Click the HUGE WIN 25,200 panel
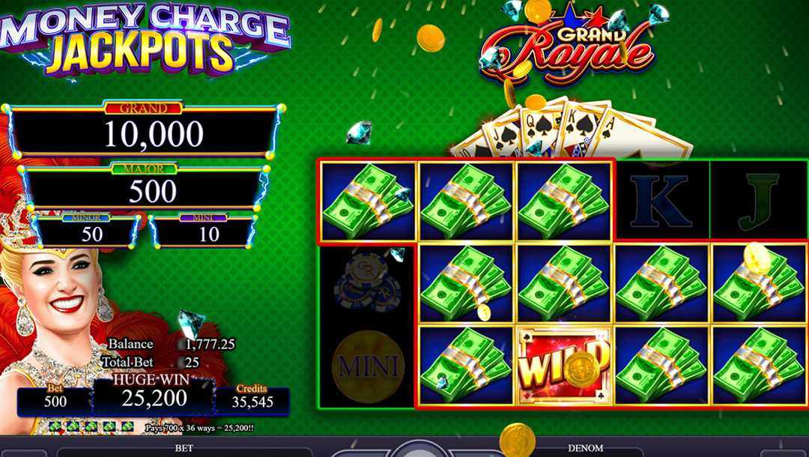Screen dimensions: 809x457 [153, 394]
